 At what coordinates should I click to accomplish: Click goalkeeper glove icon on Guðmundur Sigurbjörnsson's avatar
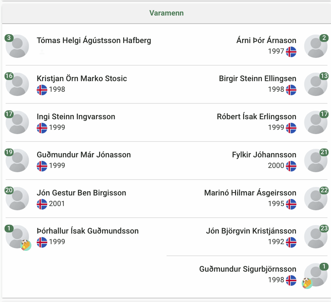point(307,283)
